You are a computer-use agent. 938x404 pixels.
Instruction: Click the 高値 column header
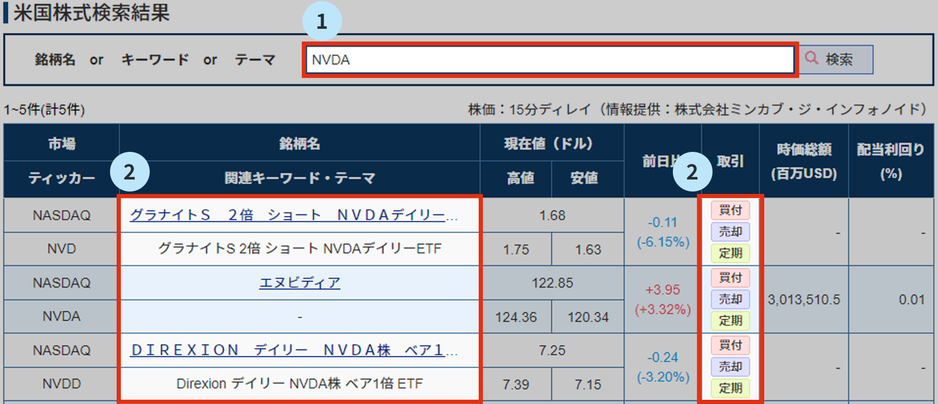click(516, 179)
